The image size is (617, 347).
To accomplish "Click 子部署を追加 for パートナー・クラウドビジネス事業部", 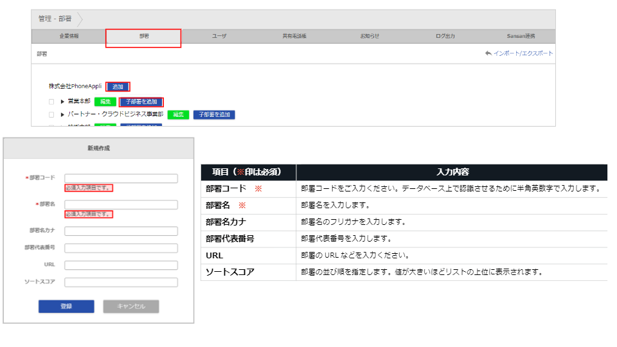I will [214, 114].
